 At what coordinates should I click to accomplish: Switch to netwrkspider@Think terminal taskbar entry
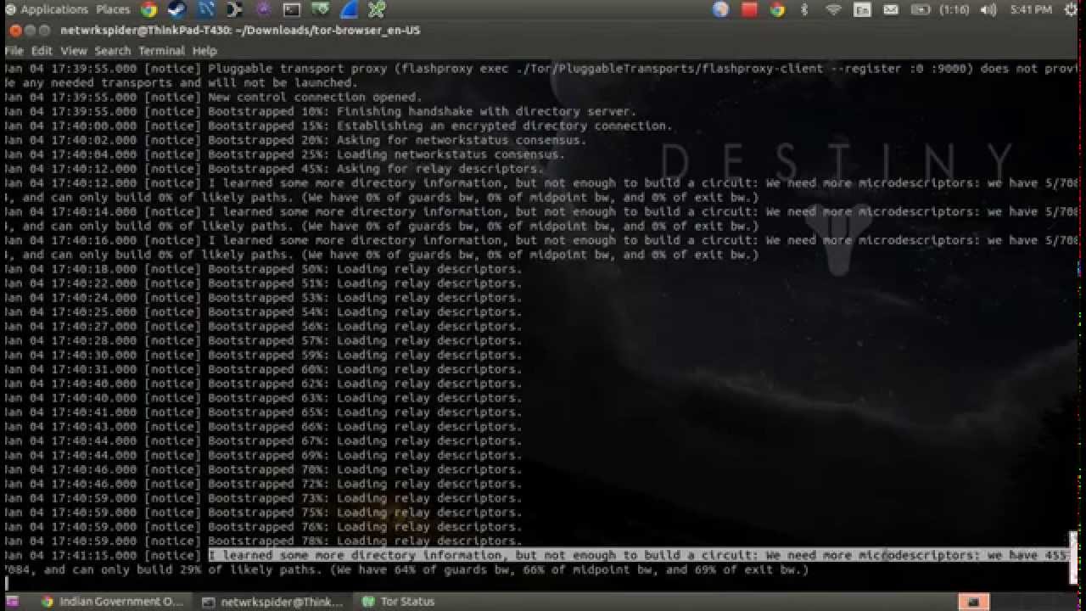[x=272, y=602]
